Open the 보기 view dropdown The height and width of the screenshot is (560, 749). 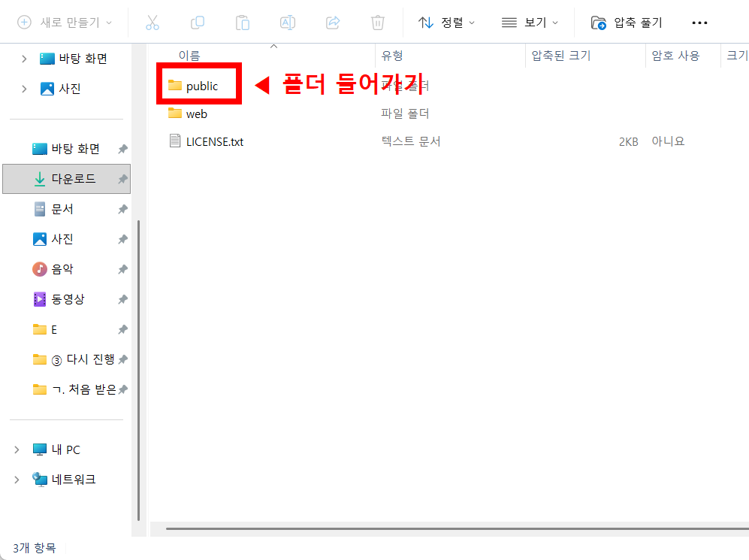coord(530,23)
